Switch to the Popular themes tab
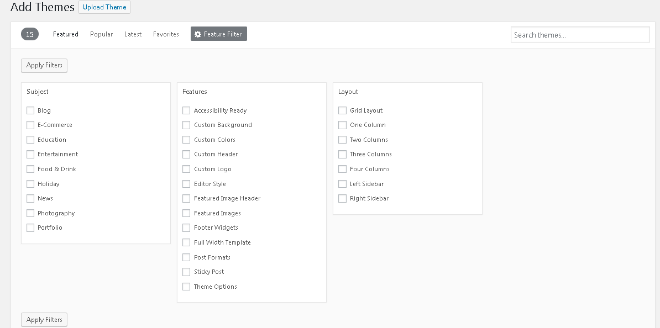Viewport: 660px width, 328px height. pyautogui.click(x=101, y=34)
